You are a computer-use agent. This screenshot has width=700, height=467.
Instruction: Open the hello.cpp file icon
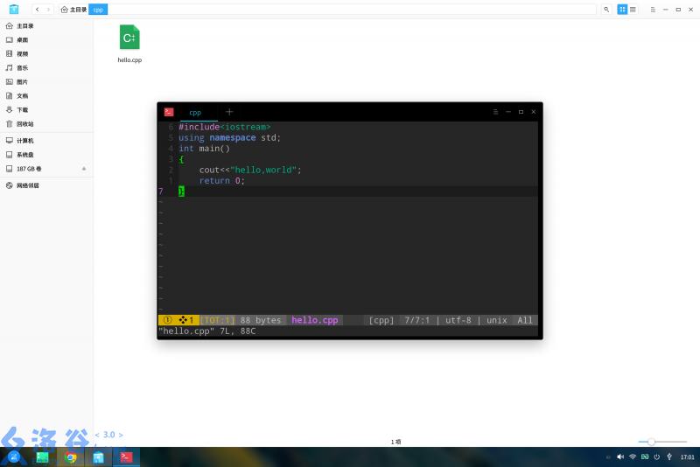click(129, 38)
